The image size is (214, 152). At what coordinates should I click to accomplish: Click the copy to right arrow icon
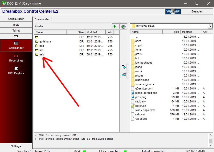tap(123, 67)
